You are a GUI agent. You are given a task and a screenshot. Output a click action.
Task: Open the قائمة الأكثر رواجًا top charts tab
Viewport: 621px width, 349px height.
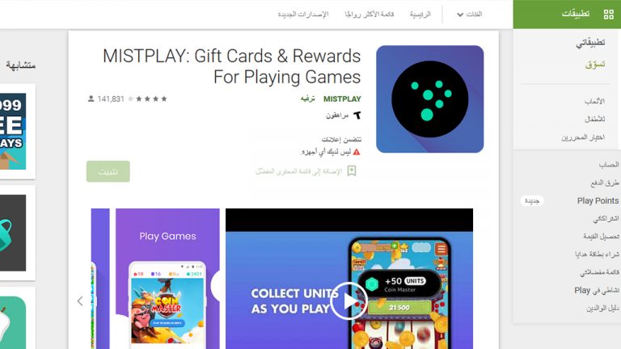(x=369, y=15)
